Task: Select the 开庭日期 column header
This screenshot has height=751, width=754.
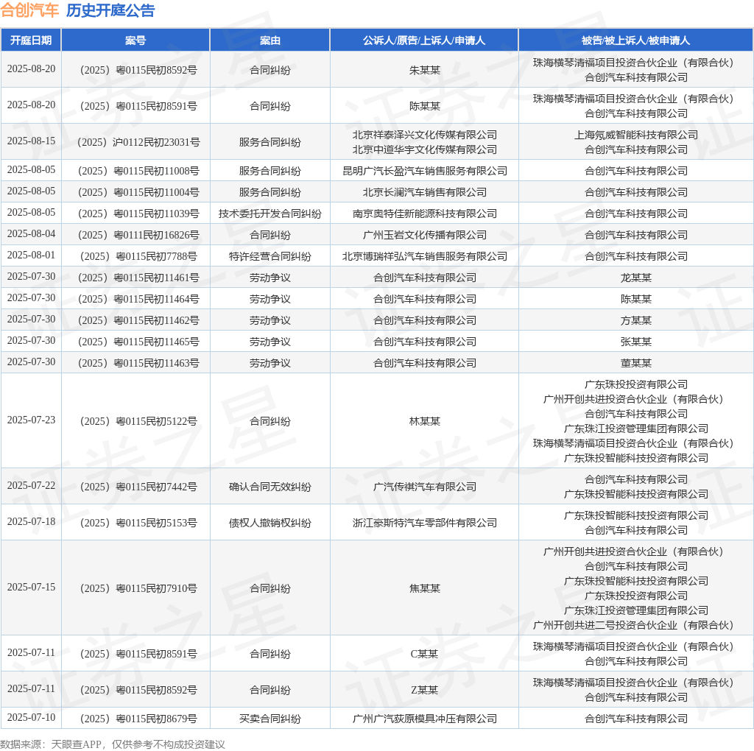Action: pos(31,40)
